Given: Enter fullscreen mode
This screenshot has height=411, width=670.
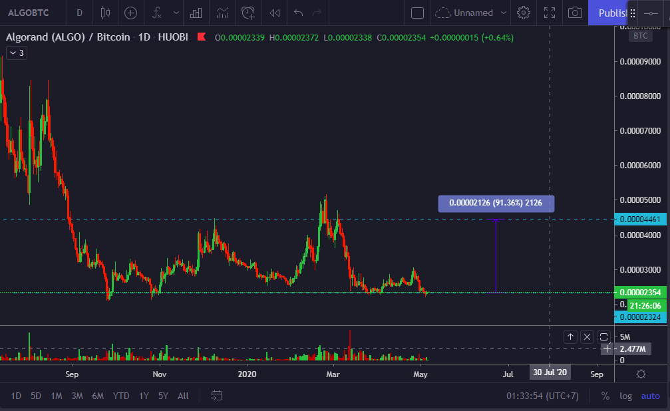Looking at the screenshot, I should coord(549,13).
